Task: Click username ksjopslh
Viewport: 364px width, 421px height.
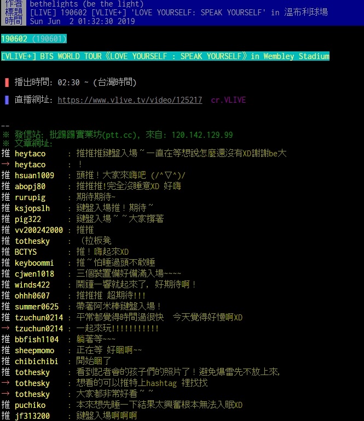Action: pyautogui.click(x=32, y=208)
